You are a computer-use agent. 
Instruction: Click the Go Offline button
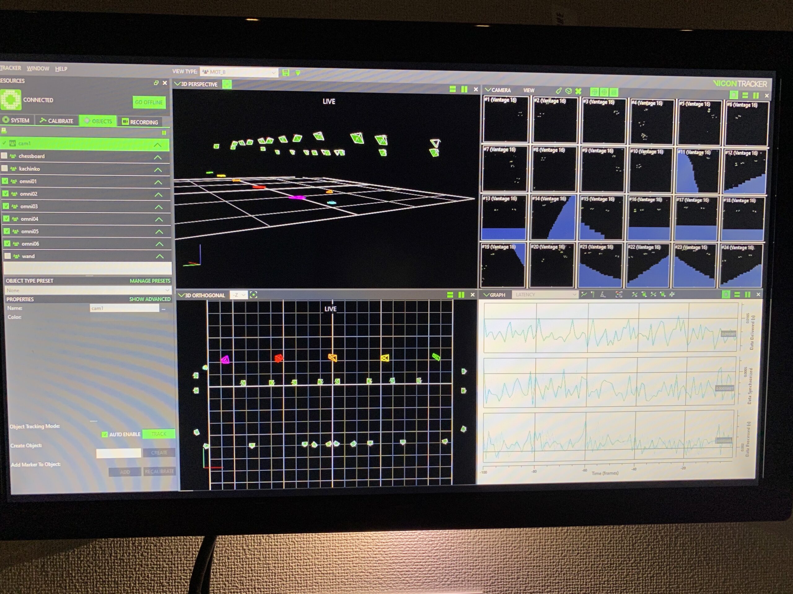(x=149, y=102)
